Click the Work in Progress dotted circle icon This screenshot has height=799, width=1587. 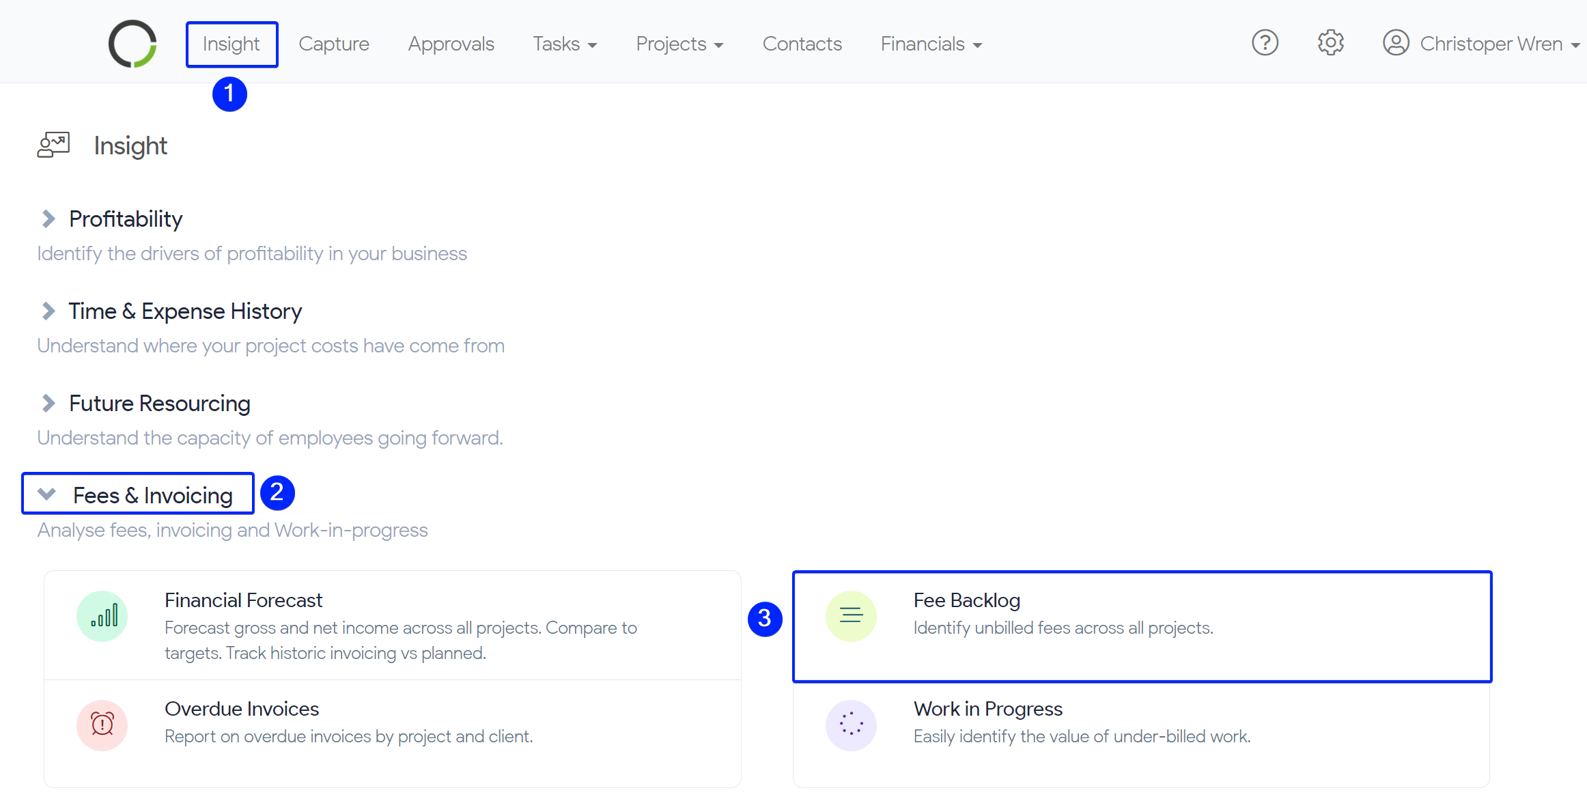click(x=851, y=725)
